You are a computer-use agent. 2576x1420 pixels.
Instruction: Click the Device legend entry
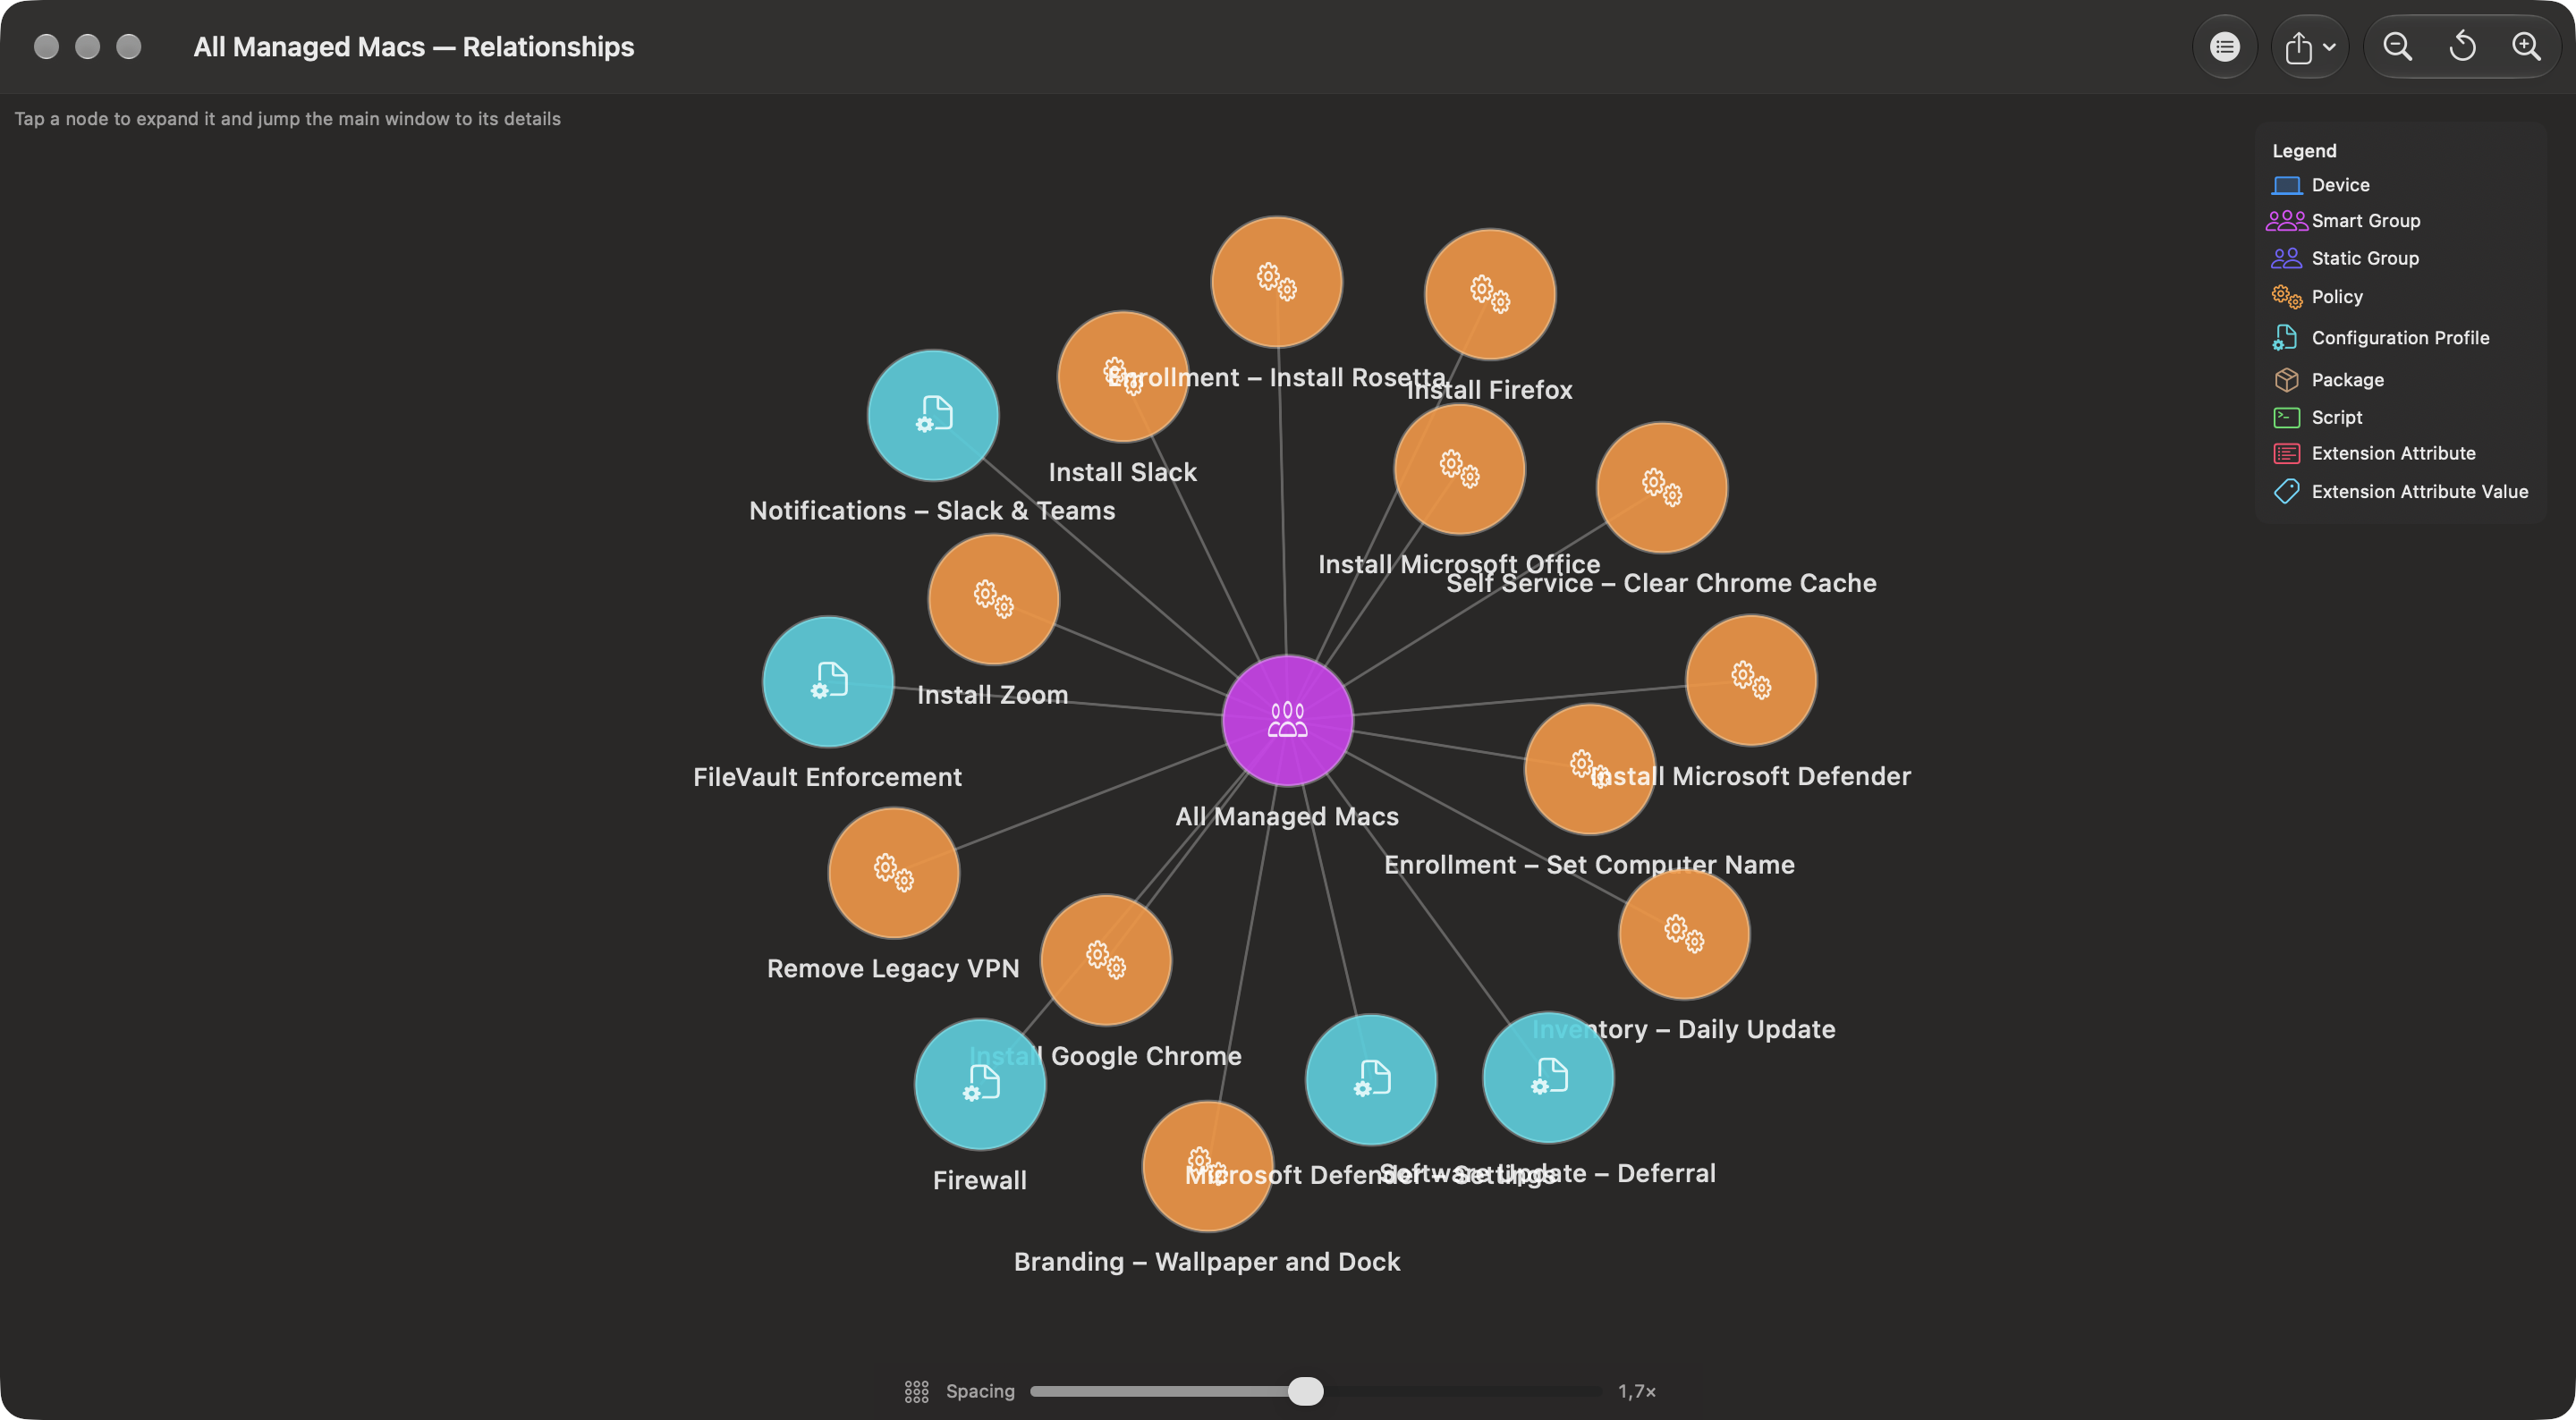tap(2321, 185)
